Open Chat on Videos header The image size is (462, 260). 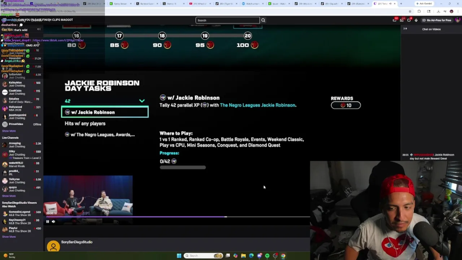[431, 29]
